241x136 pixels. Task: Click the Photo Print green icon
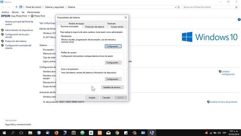(x=32, y=16)
